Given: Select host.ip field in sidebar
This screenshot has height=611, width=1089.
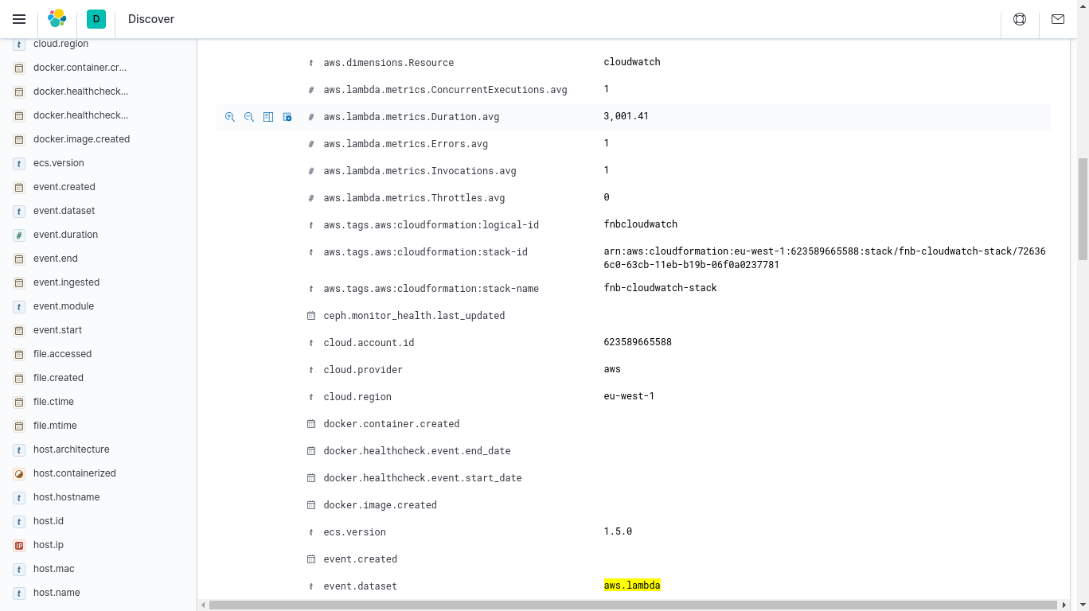Looking at the screenshot, I should coord(48,545).
